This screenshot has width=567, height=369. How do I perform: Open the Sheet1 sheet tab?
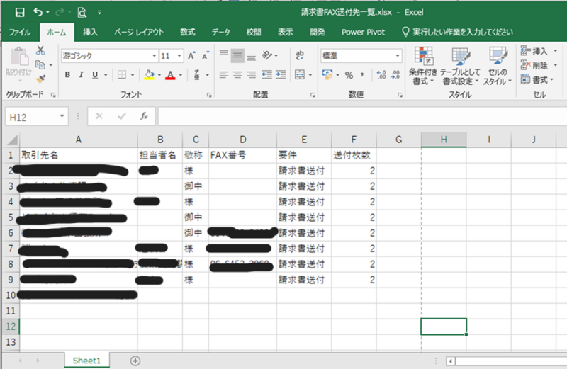[x=86, y=361]
